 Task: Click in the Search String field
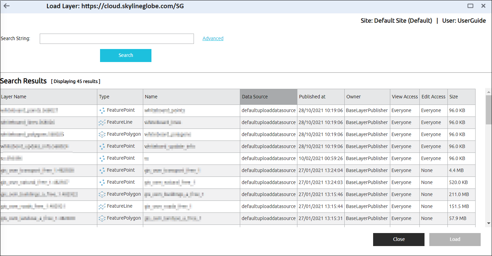point(117,39)
